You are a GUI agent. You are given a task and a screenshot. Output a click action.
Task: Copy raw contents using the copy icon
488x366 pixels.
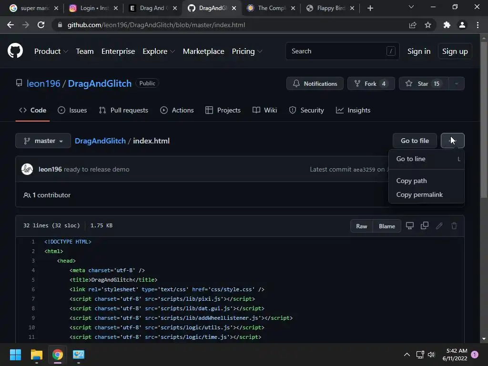point(425,226)
